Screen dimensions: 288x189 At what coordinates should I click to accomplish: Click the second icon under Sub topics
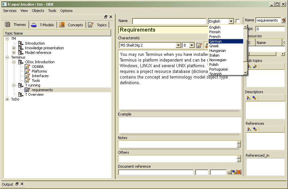pos(255,66)
